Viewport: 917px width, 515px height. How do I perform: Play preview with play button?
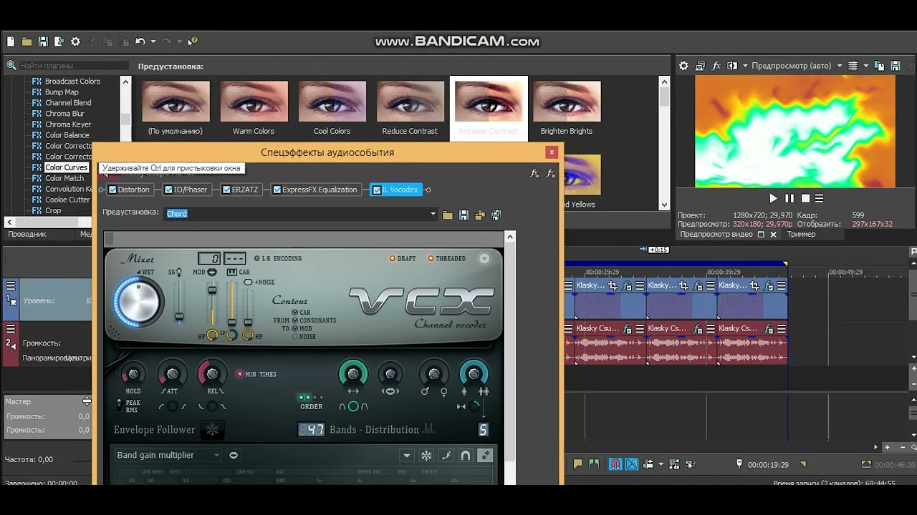pyautogui.click(x=773, y=199)
